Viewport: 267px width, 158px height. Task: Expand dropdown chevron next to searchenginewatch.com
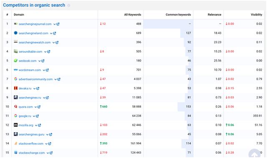(53, 42)
